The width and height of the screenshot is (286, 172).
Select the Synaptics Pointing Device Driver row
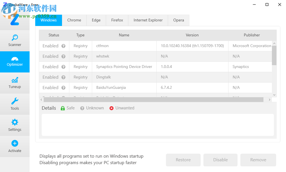coord(124,67)
